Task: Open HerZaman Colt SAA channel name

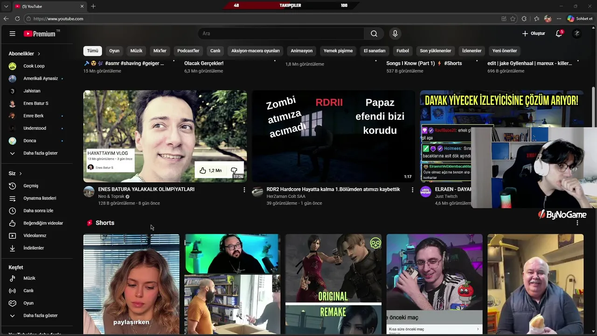Action: [x=286, y=196]
